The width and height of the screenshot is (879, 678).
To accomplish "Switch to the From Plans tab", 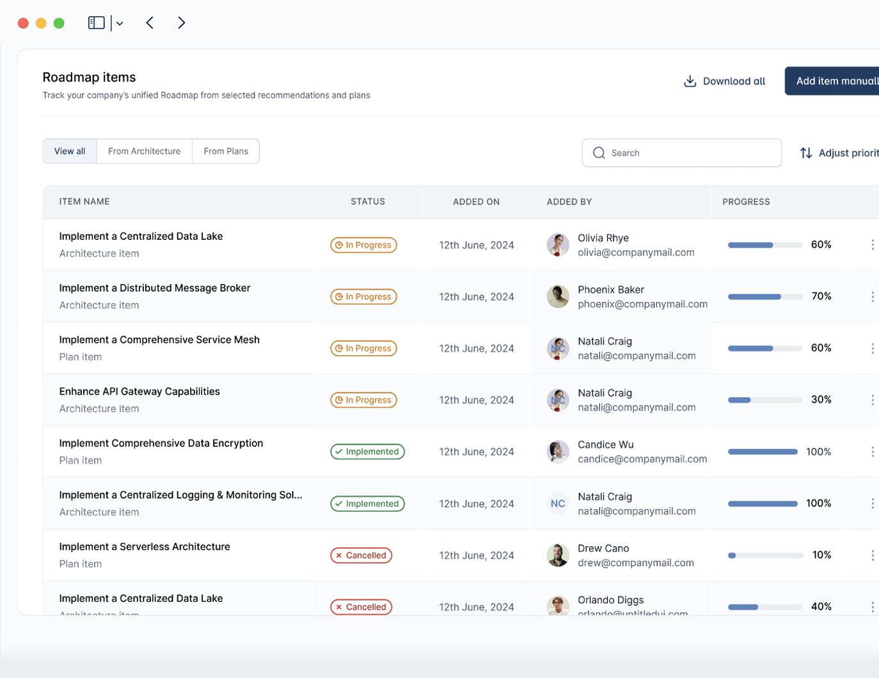I will [225, 151].
